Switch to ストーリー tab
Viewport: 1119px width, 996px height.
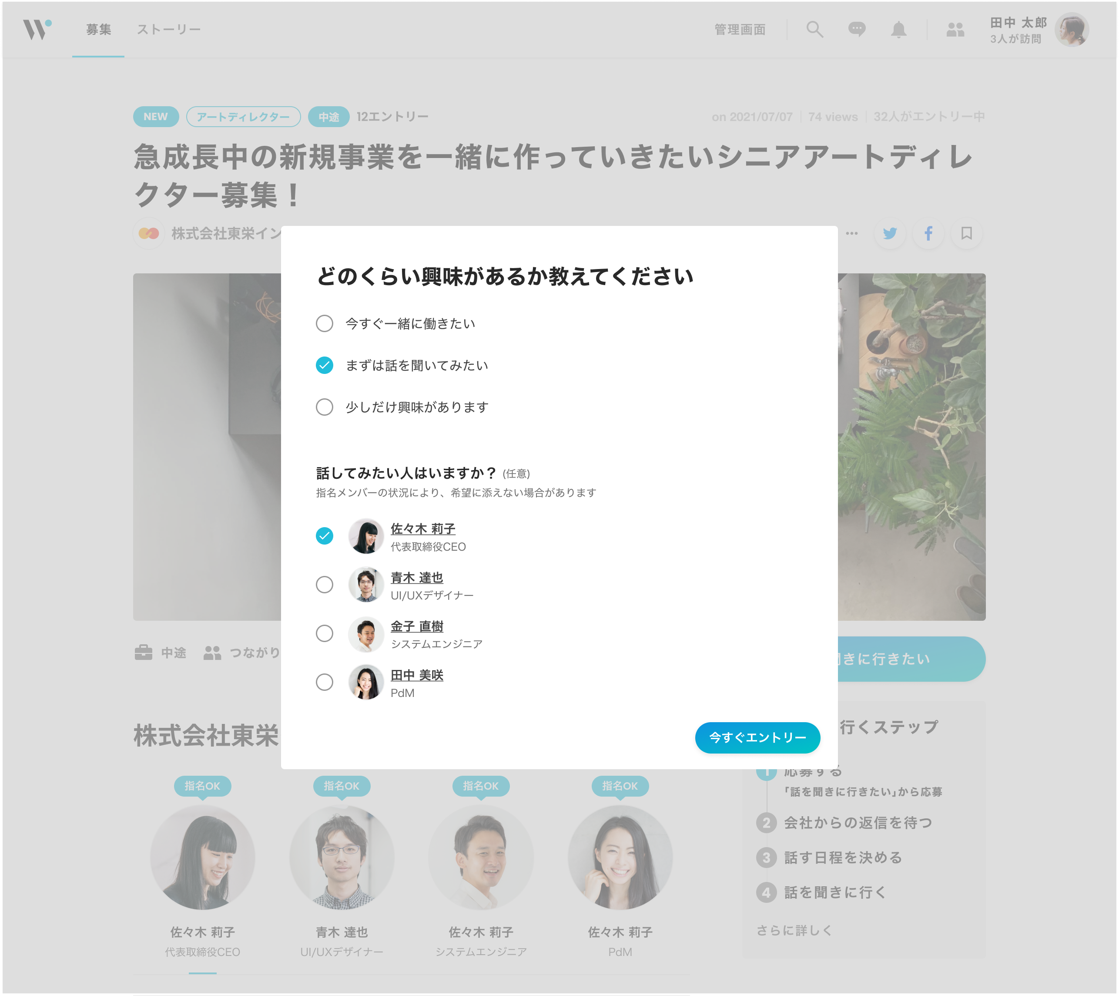pyautogui.click(x=169, y=29)
